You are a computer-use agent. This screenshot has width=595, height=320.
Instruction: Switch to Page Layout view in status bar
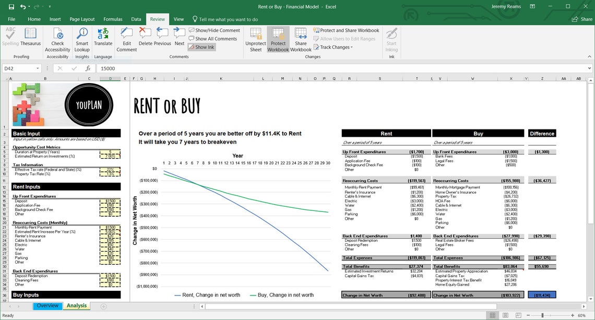[x=505, y=315]
